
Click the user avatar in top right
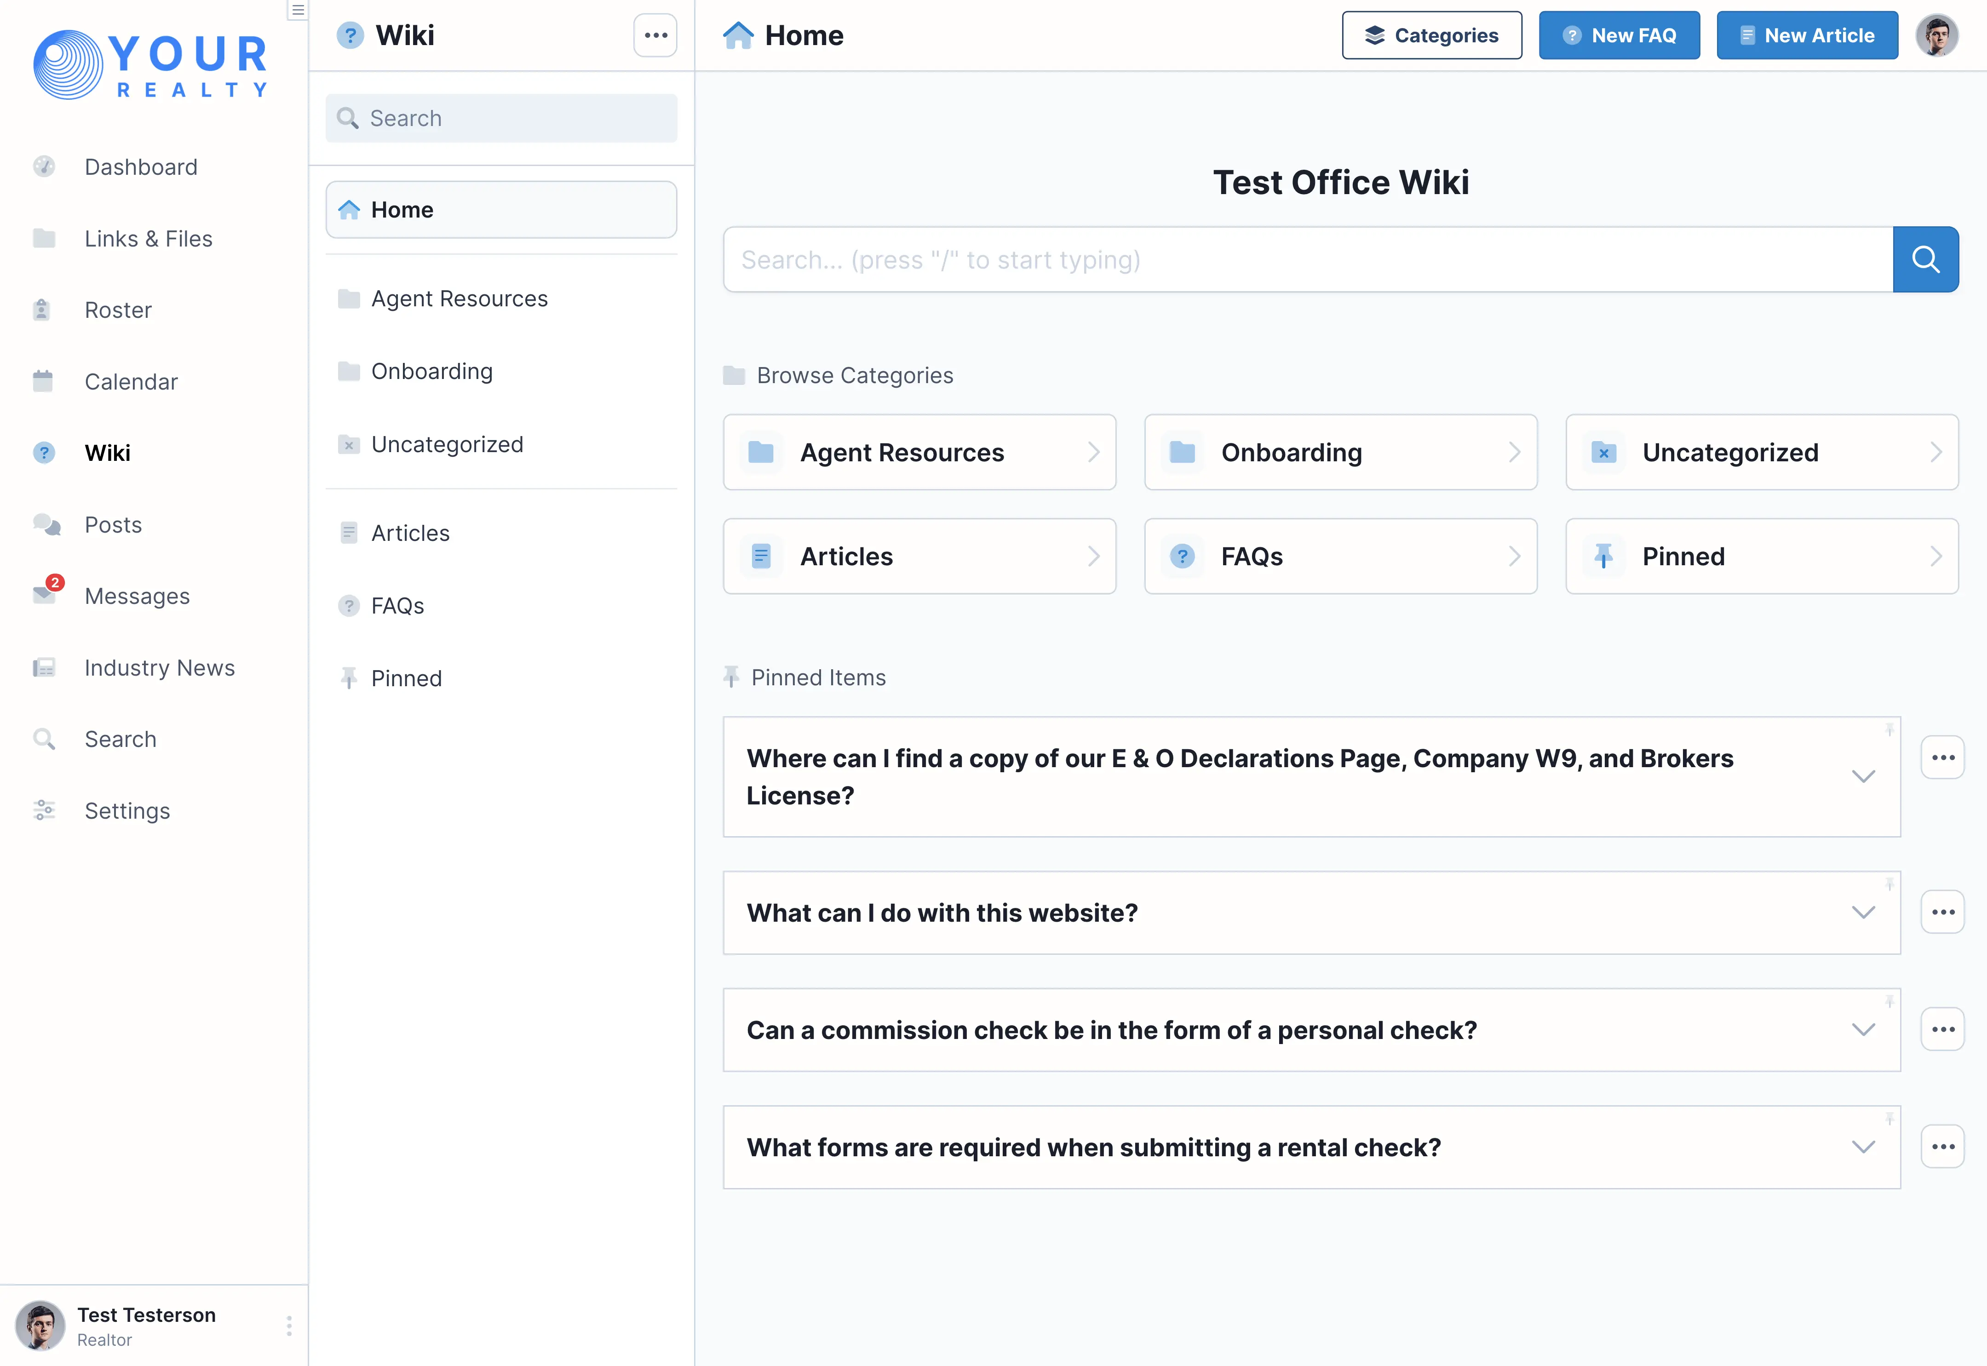1936,35
